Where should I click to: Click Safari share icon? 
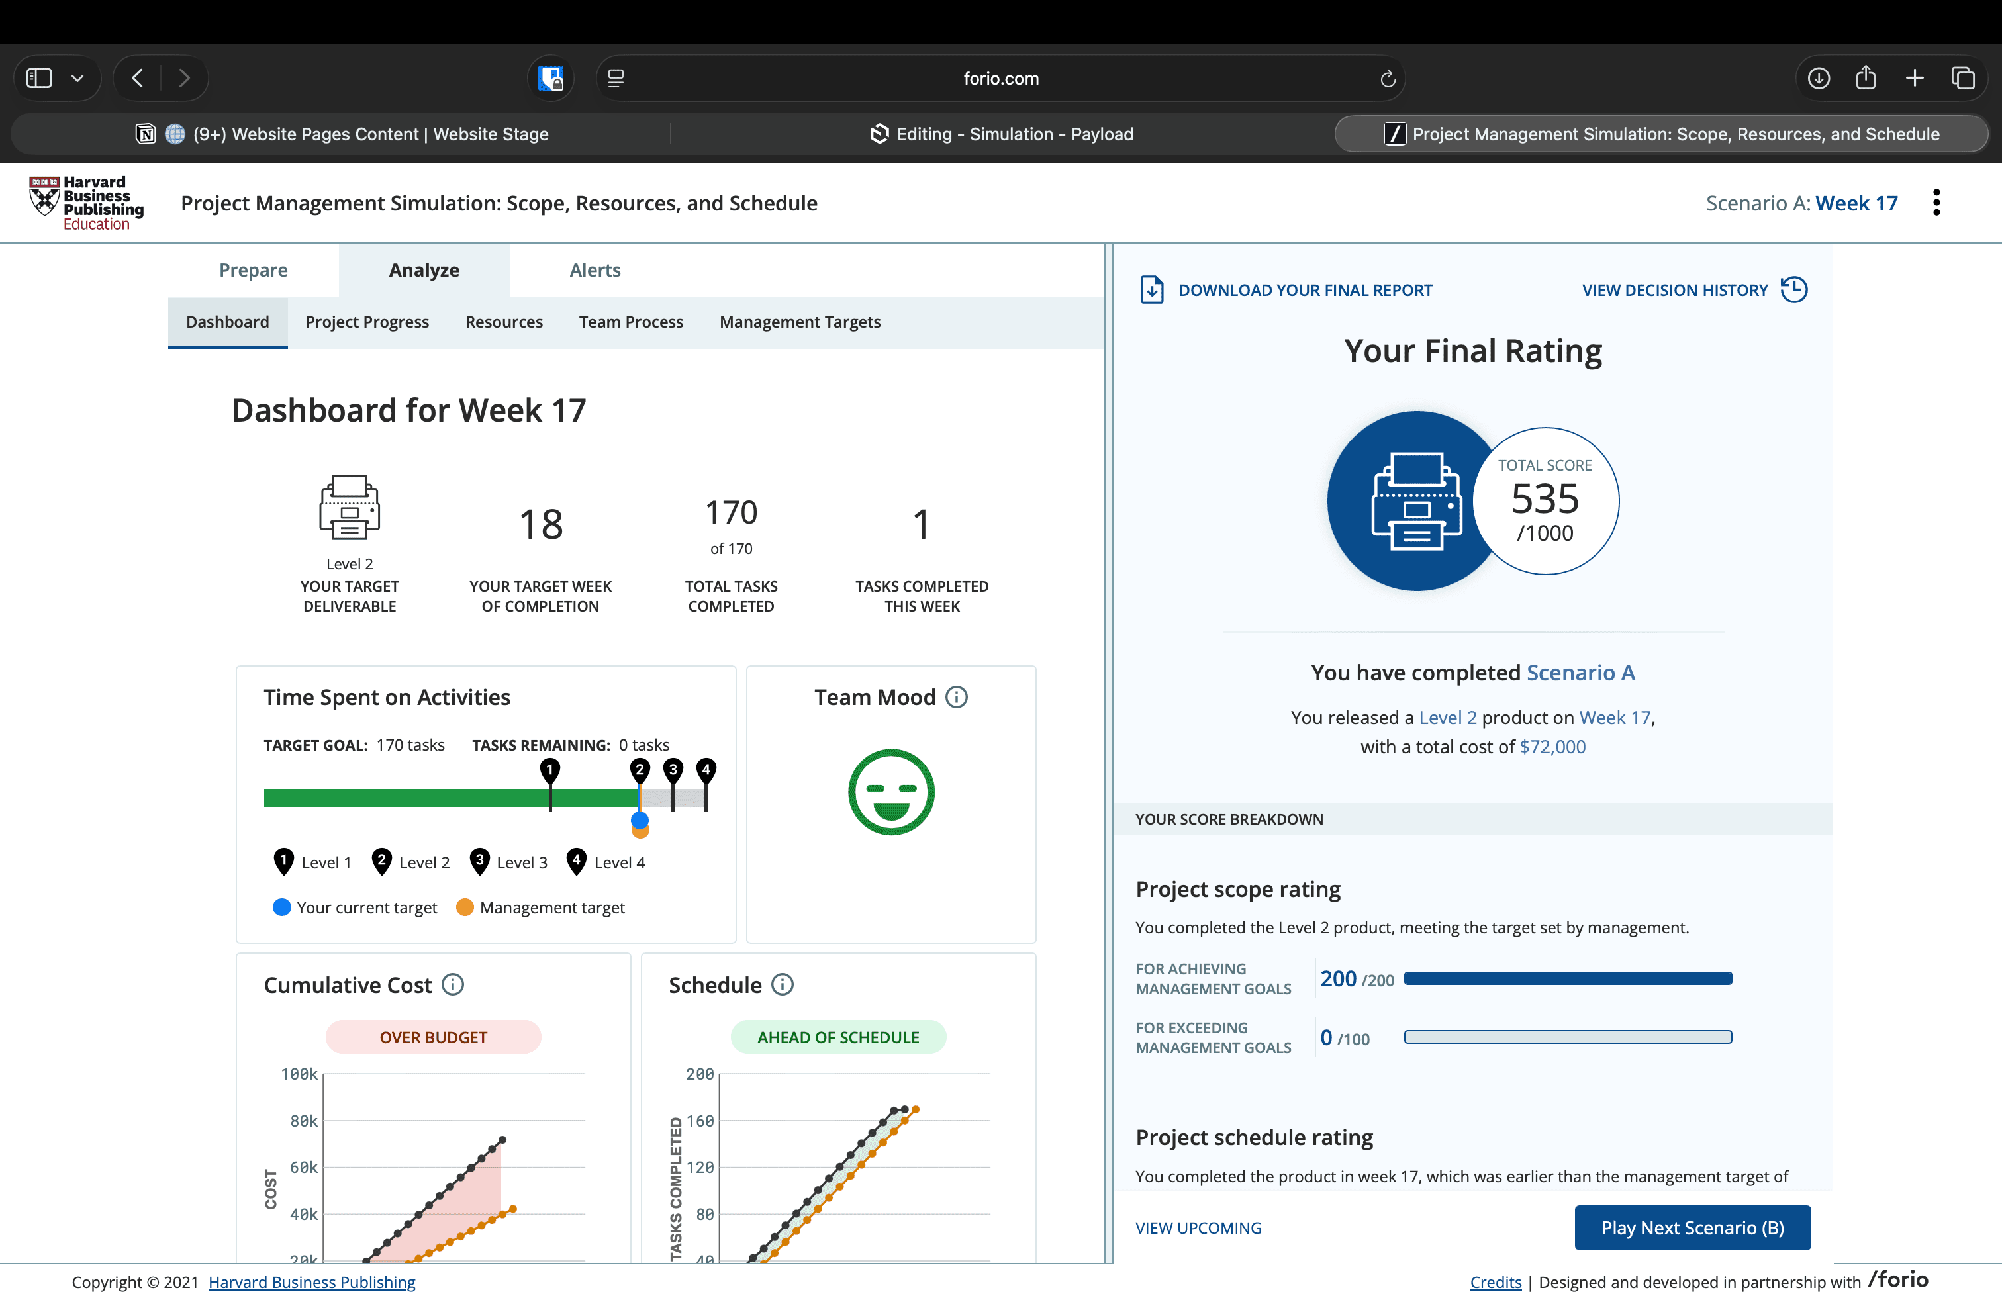(x=1866, y=78)
